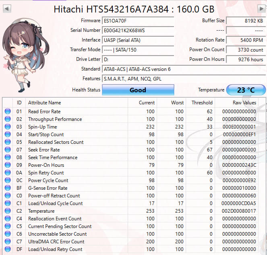Click status orb for Uncorrectable Sector Count
Screen dimensions: 267x255
(8, 234)
